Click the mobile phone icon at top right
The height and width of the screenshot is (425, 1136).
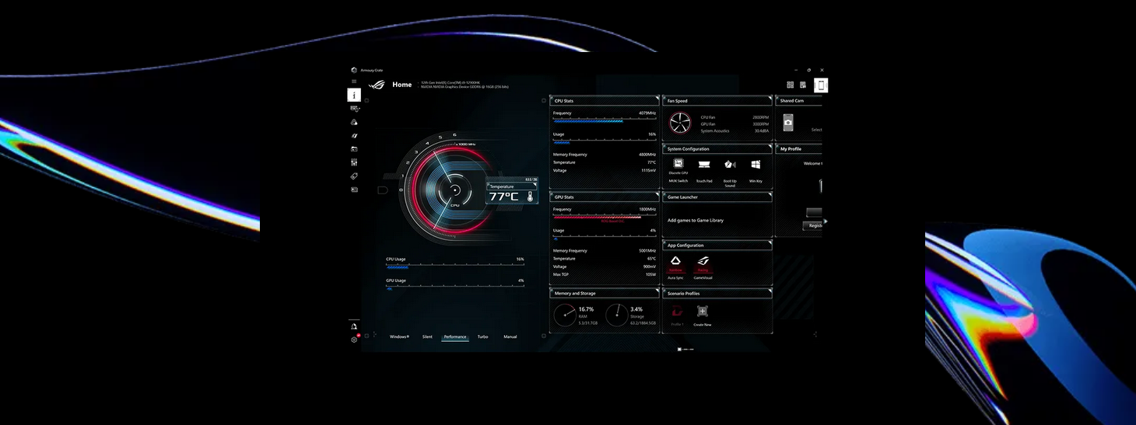(821, 85)
